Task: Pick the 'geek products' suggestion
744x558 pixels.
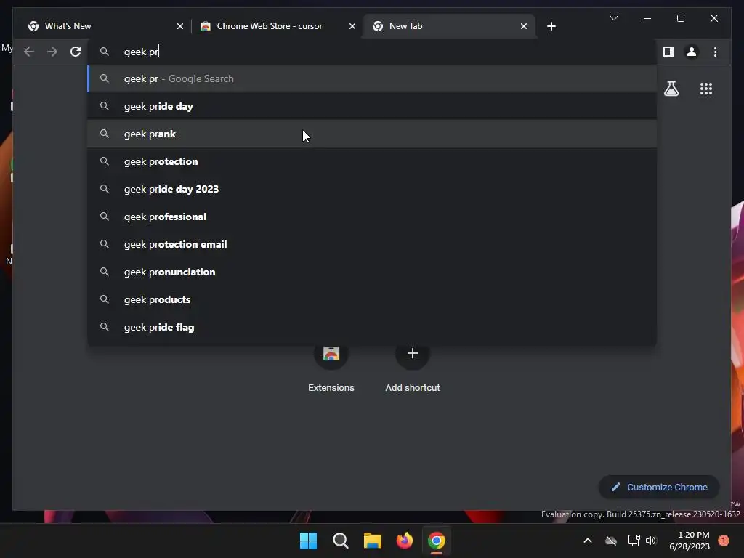Action: click(x=373, y=299)
